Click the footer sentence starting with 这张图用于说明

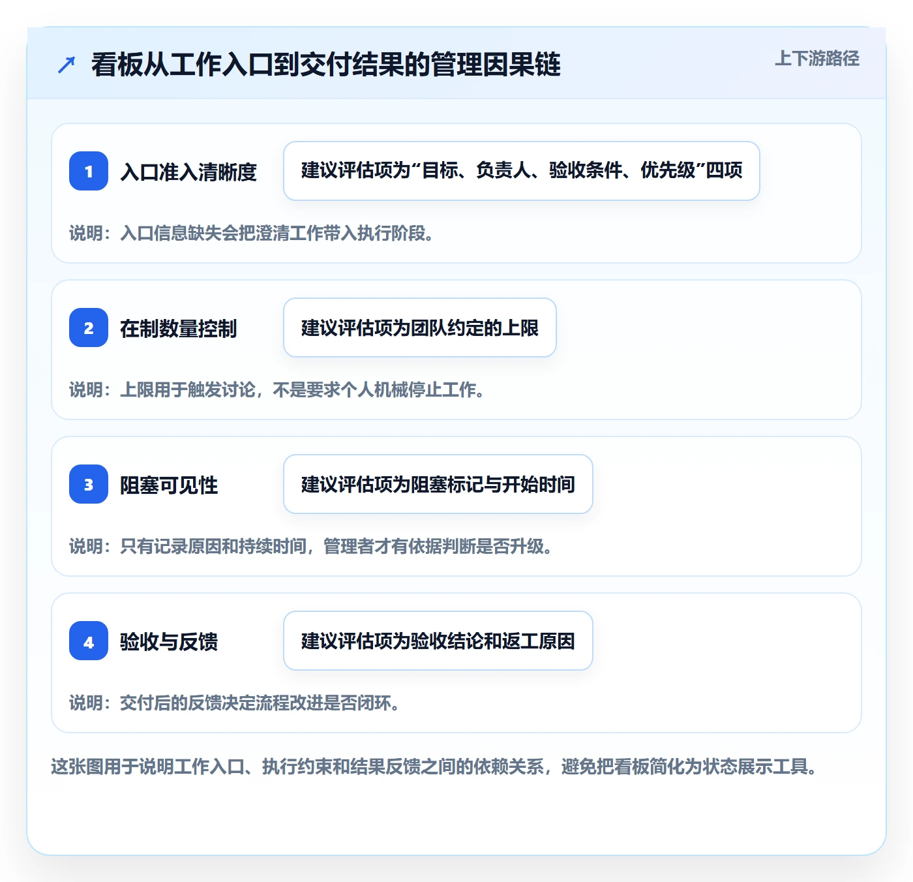tap(435, 766)
